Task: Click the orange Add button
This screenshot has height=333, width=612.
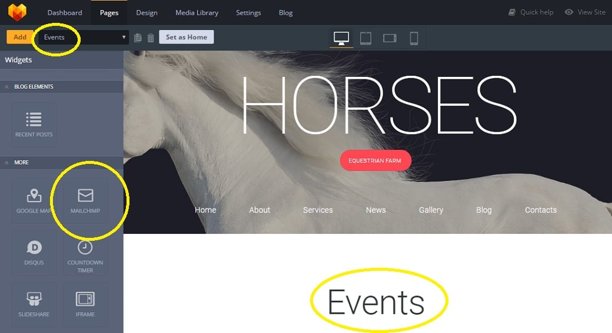Action: point(20,37)
